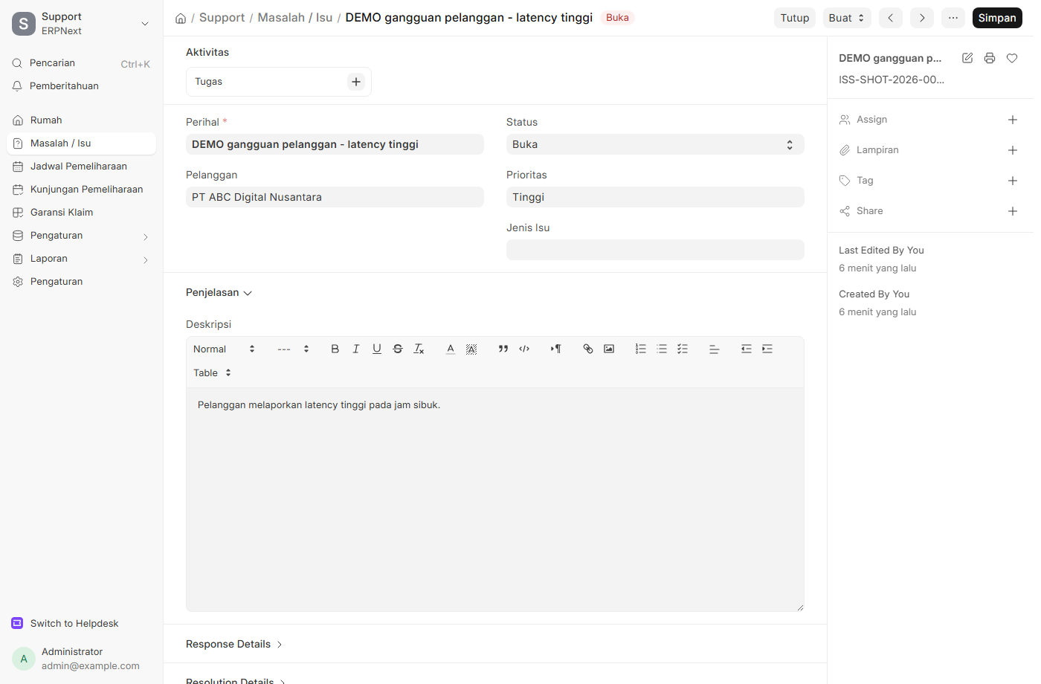Viewport: 1041px width, 684px height.
Task: Clear text formatting in description editor
Action: point(419,349)
